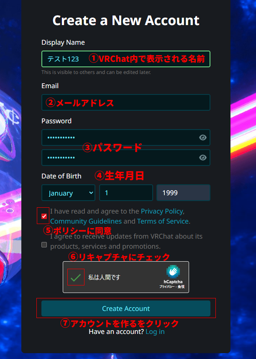Reveal the confirm password via eye icon

point(202,158)
